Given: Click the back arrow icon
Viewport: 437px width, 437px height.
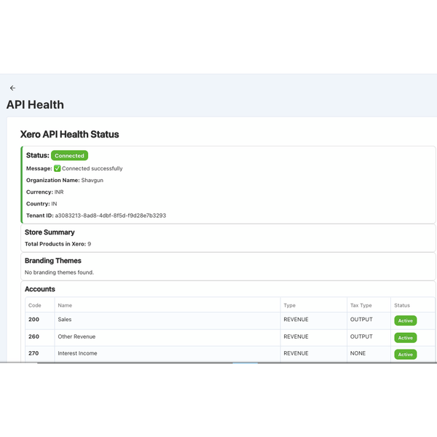Looking at the screenshot, I should [12, 88].
